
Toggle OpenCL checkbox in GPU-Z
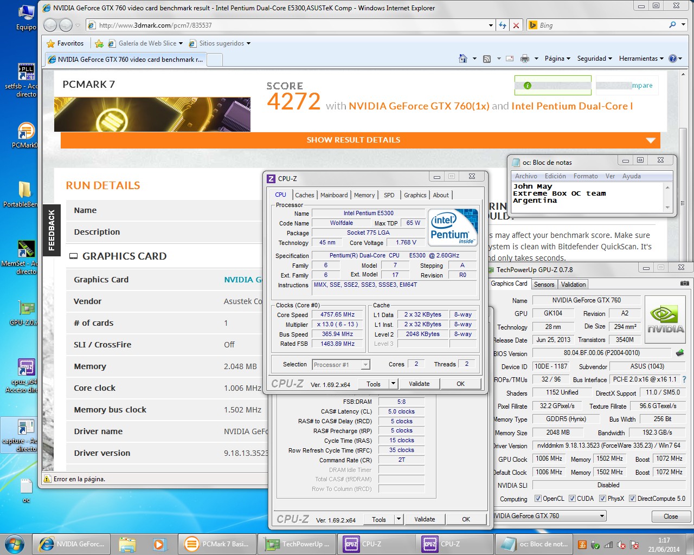538,499
